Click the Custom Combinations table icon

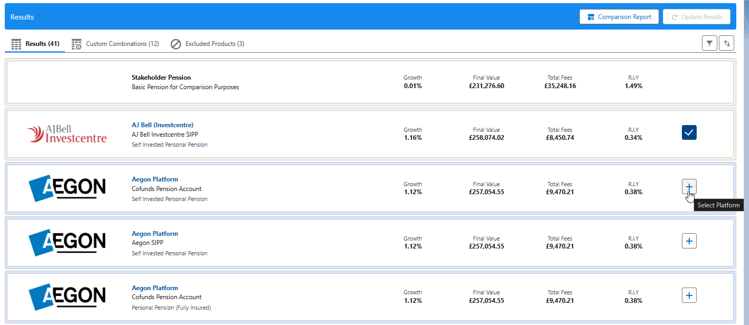pyautogui.click(x=77, y=44)
